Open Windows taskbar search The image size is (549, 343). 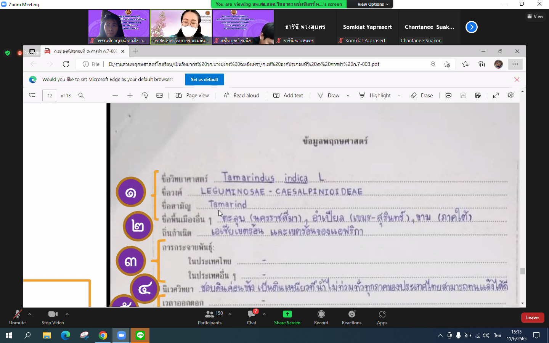[27, 335]
